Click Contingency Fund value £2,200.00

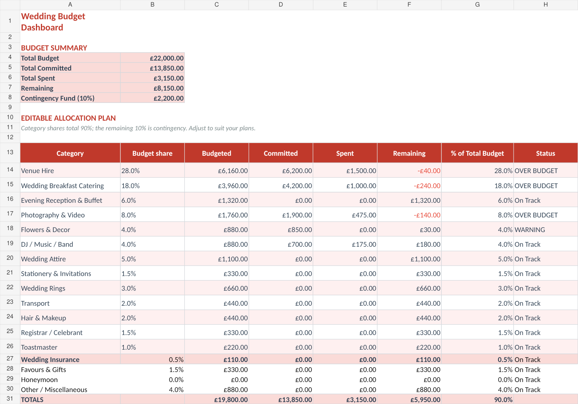point(152,98)
